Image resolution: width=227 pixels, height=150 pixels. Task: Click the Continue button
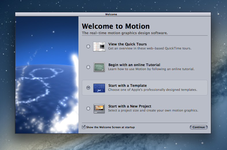pos(199,127)
